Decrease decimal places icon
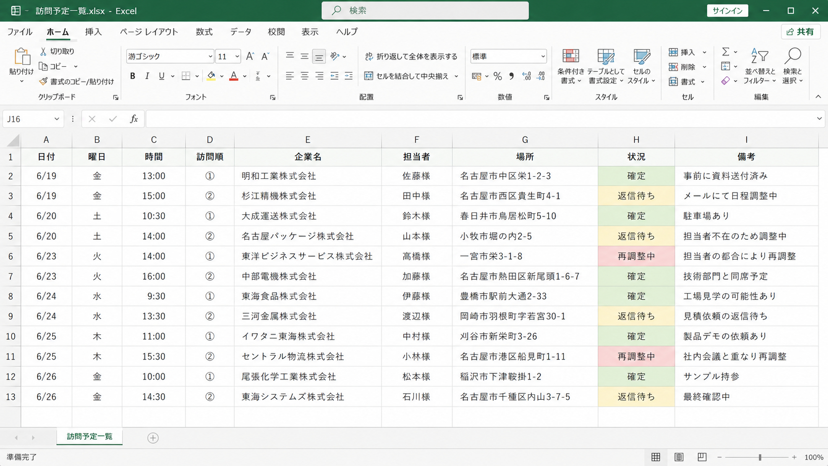 (541, 76)
